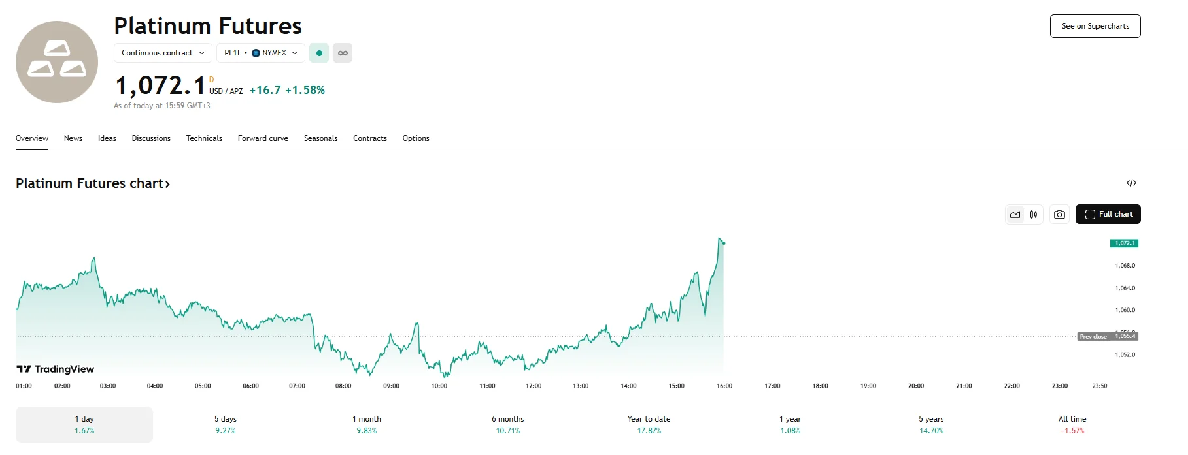
Task: Click See on Supercharts button
Action: [1095, 26]
